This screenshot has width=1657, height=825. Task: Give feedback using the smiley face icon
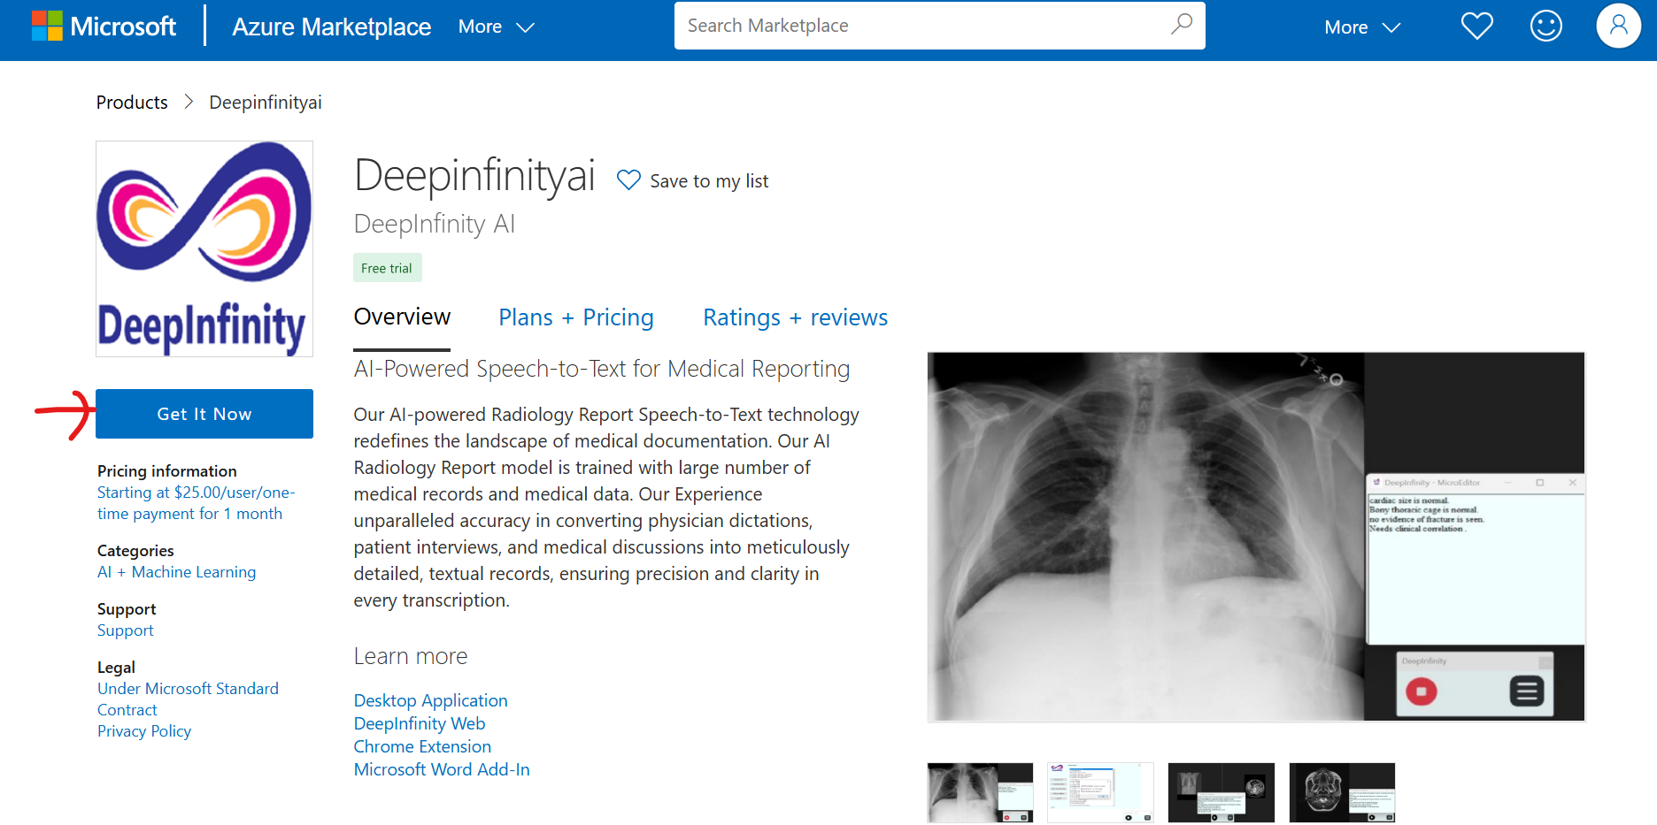coord(1546,26)
